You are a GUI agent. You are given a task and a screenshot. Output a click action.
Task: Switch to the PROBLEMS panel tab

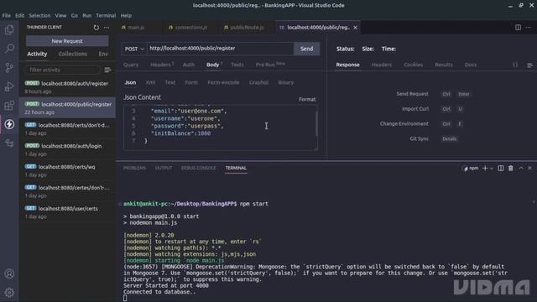(134, 168)
